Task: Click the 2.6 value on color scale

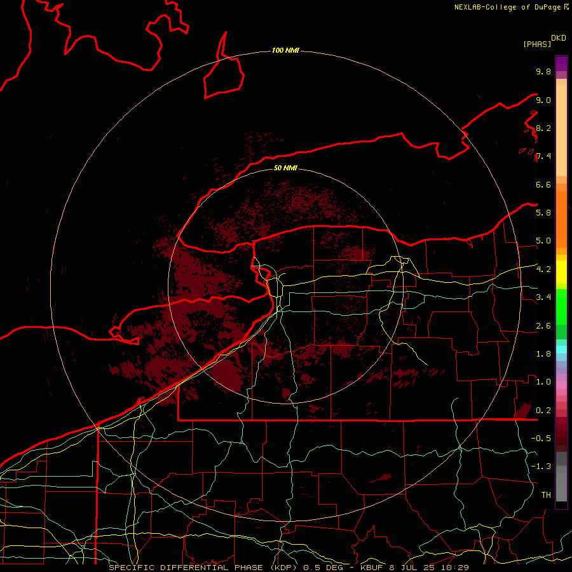Action: click(543, 325)
